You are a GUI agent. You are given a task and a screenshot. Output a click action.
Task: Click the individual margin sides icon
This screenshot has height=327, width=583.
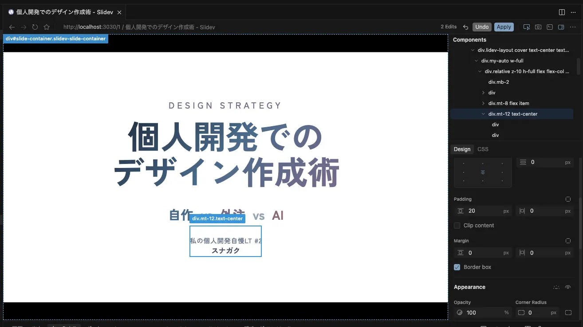[x=568, y=241]
